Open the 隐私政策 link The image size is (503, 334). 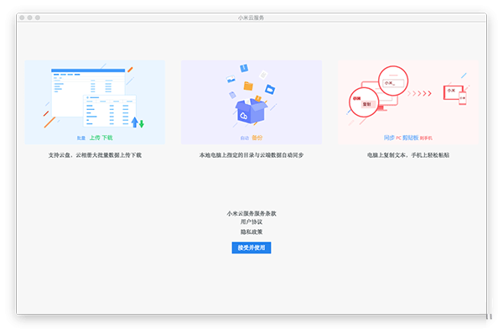pyautogui.click(x=251, y=232)
